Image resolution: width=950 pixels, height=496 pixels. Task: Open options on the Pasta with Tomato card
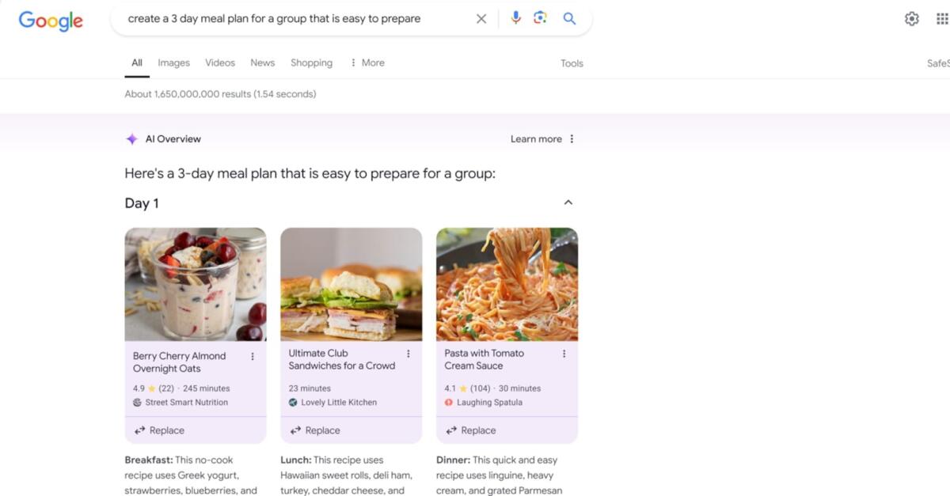[x=564, y=353]
